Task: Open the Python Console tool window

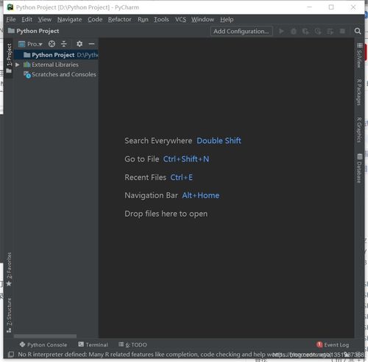Action: (43, 344)
